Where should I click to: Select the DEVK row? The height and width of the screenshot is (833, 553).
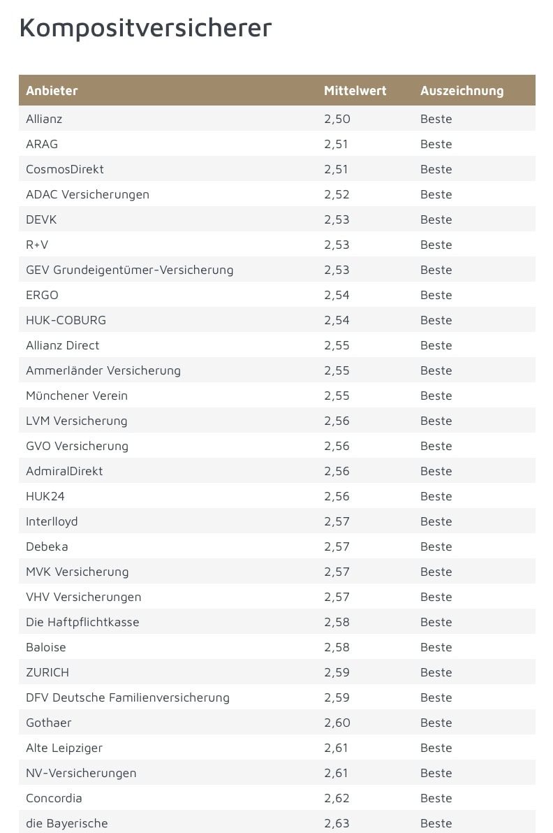point(41,219)
